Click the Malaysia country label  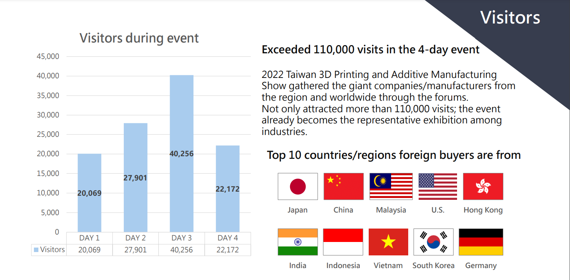click(391, 210)
